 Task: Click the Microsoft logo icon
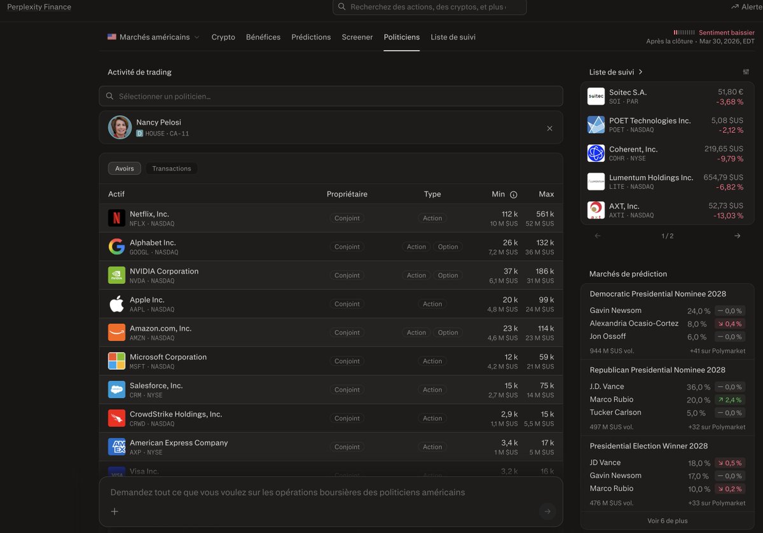116,361
